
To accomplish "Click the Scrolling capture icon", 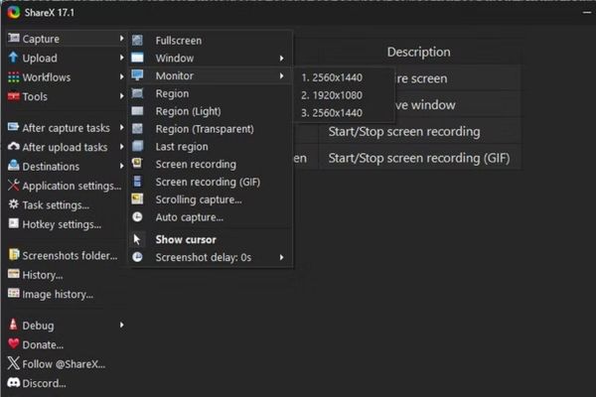I will point(137,199).
